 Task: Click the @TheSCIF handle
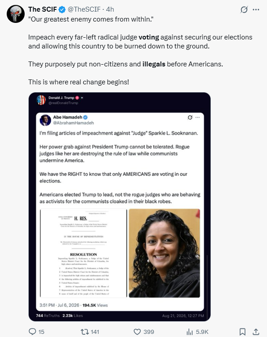[x=84, y=9]
